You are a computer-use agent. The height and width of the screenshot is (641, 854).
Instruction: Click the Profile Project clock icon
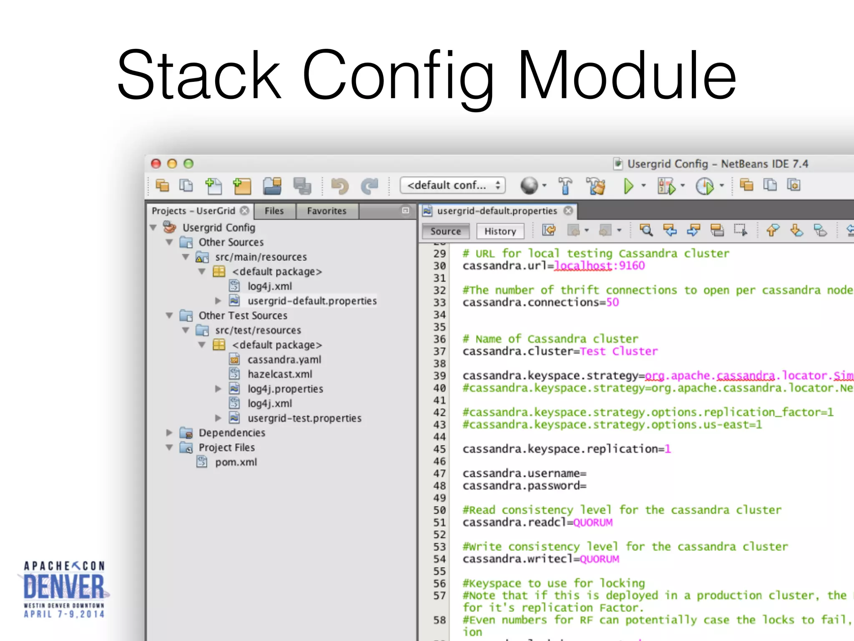click(705, 186)
